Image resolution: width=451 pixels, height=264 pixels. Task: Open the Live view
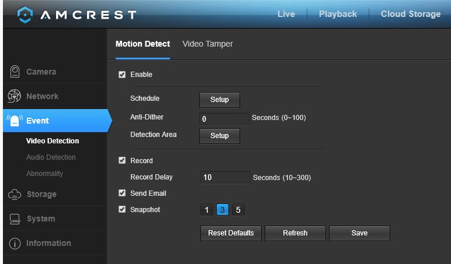tap(286, 14)
